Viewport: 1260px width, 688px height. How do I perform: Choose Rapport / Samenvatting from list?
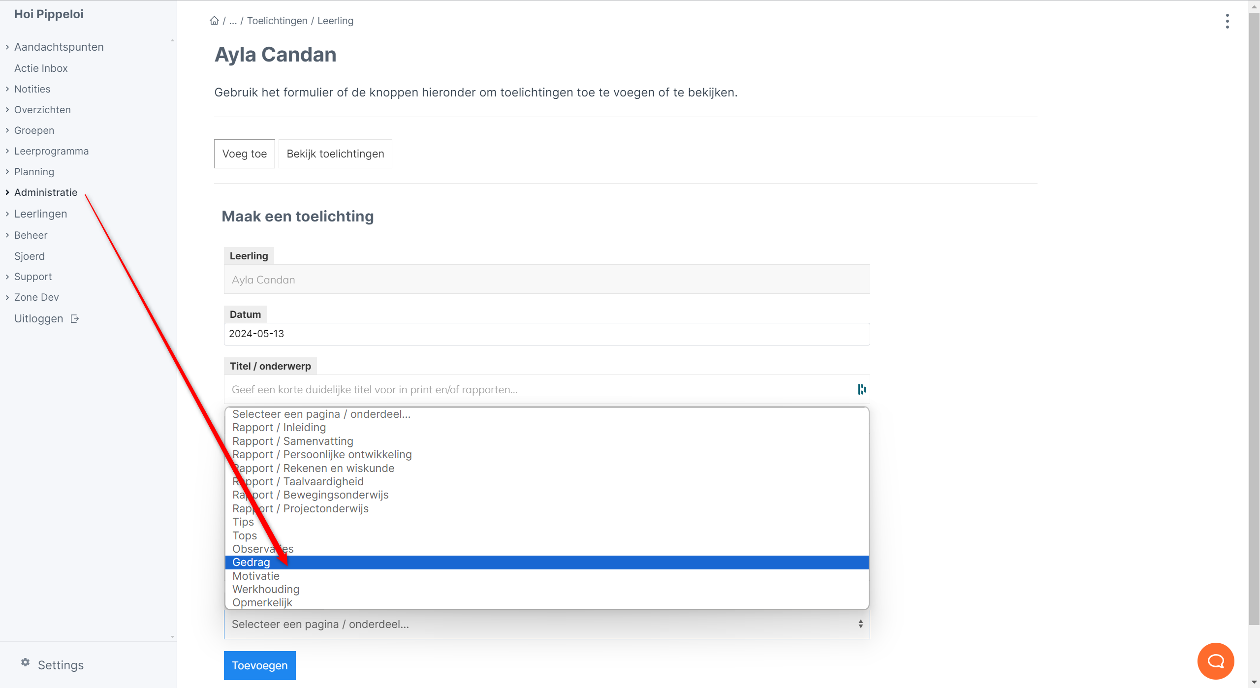pos(293,441)
